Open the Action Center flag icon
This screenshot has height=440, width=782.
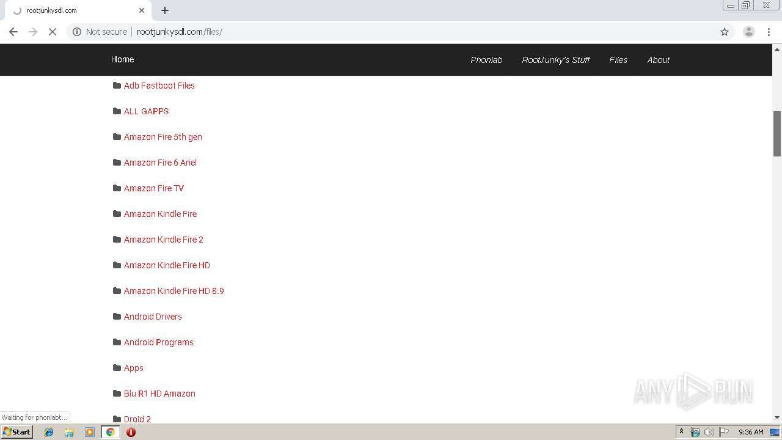pos(724,432)
